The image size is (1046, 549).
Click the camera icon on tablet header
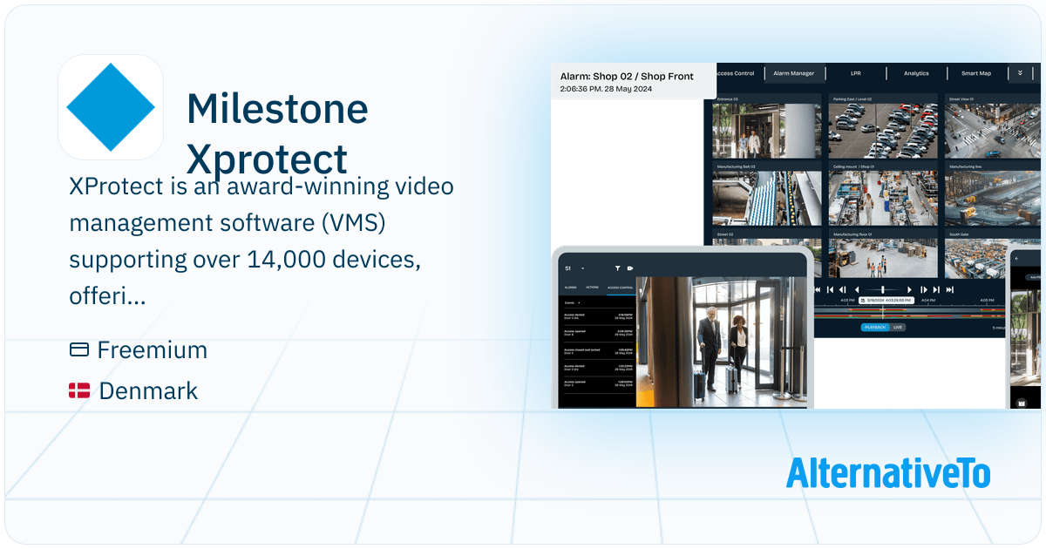[630, 268]
